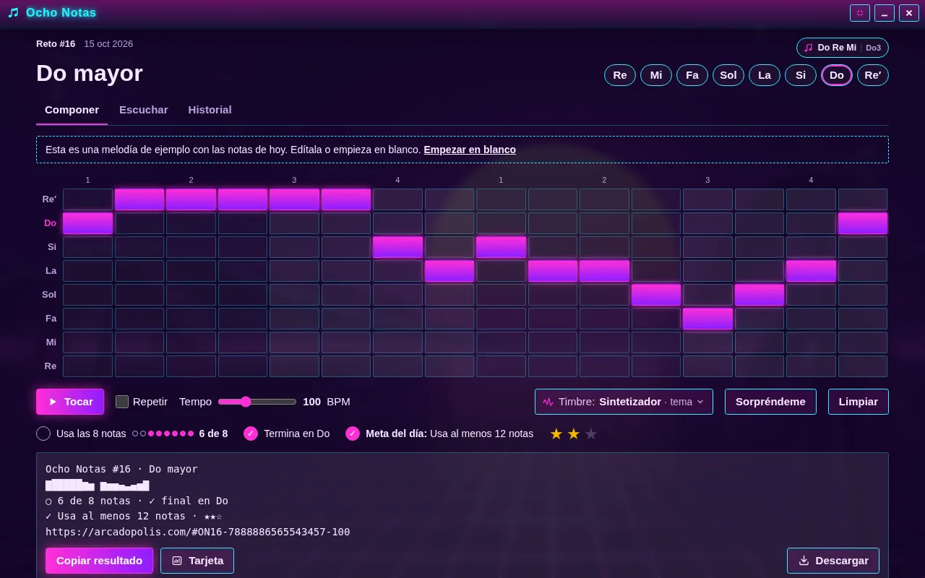This screenshot has height=578, width=925.
Task: Click the Sorpréndeme button
Action: coord(770,402)
